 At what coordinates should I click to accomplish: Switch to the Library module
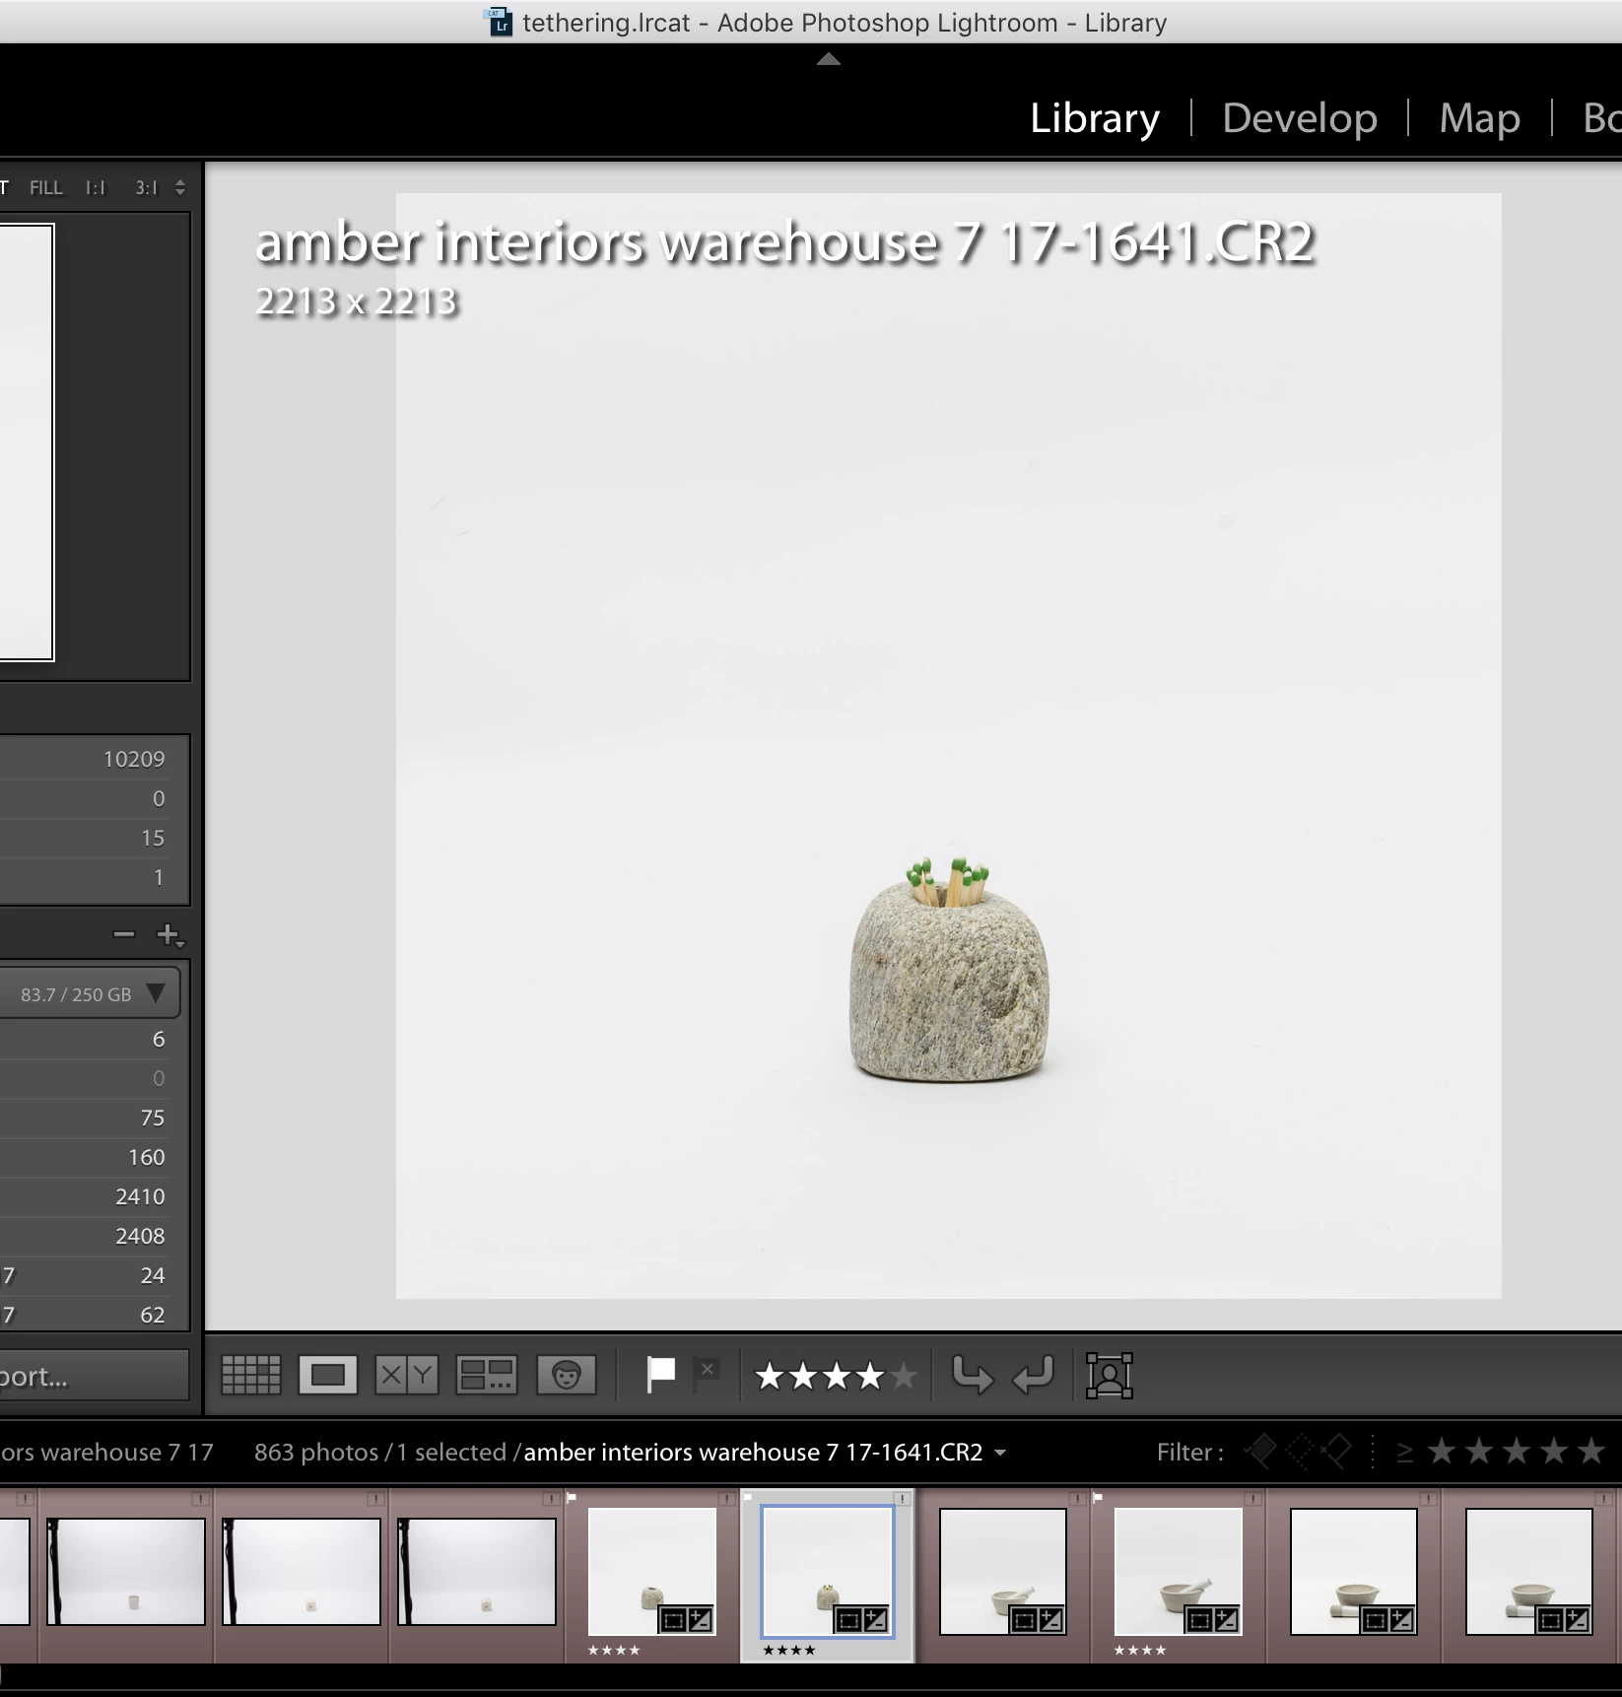pos(1095,118)
